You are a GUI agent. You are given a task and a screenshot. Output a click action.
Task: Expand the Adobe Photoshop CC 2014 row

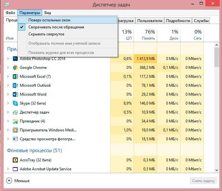pyautogui.click(x=8, y=59)
